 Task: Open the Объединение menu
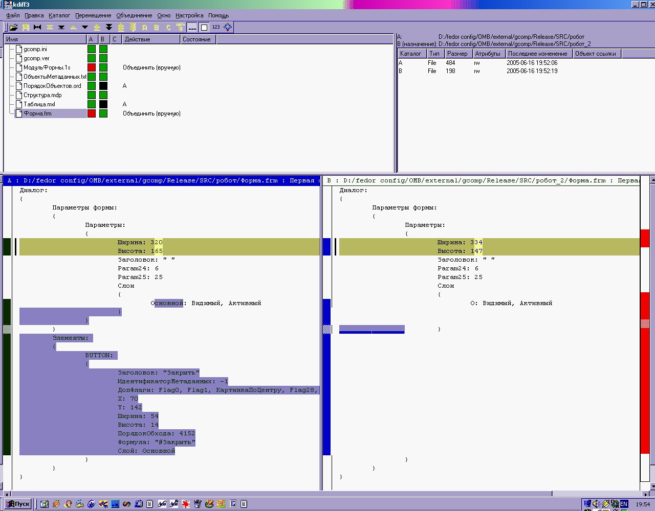coord(134,15)
